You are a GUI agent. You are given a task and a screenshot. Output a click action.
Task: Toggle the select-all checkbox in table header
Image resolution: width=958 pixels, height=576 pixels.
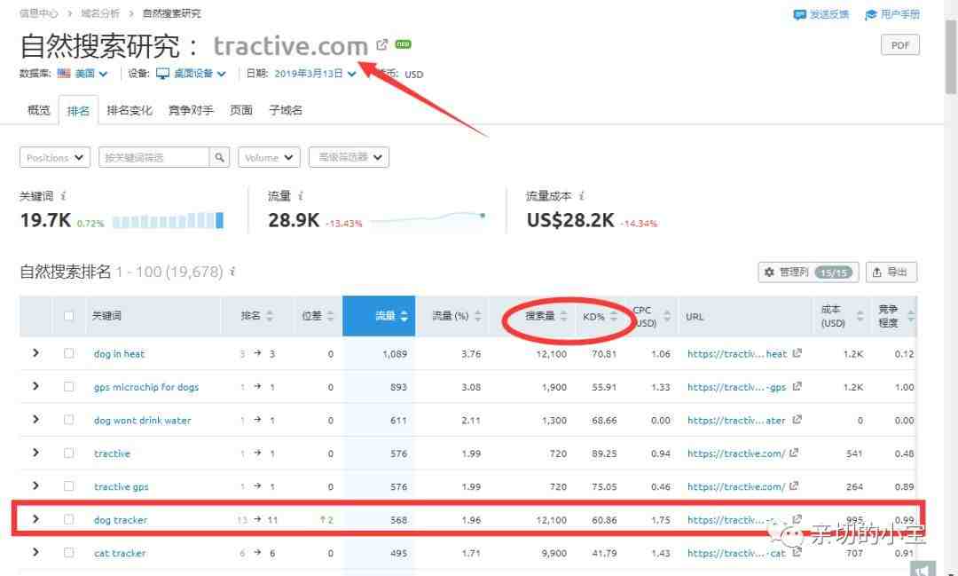pyautogui.click(x=68, y=316)
